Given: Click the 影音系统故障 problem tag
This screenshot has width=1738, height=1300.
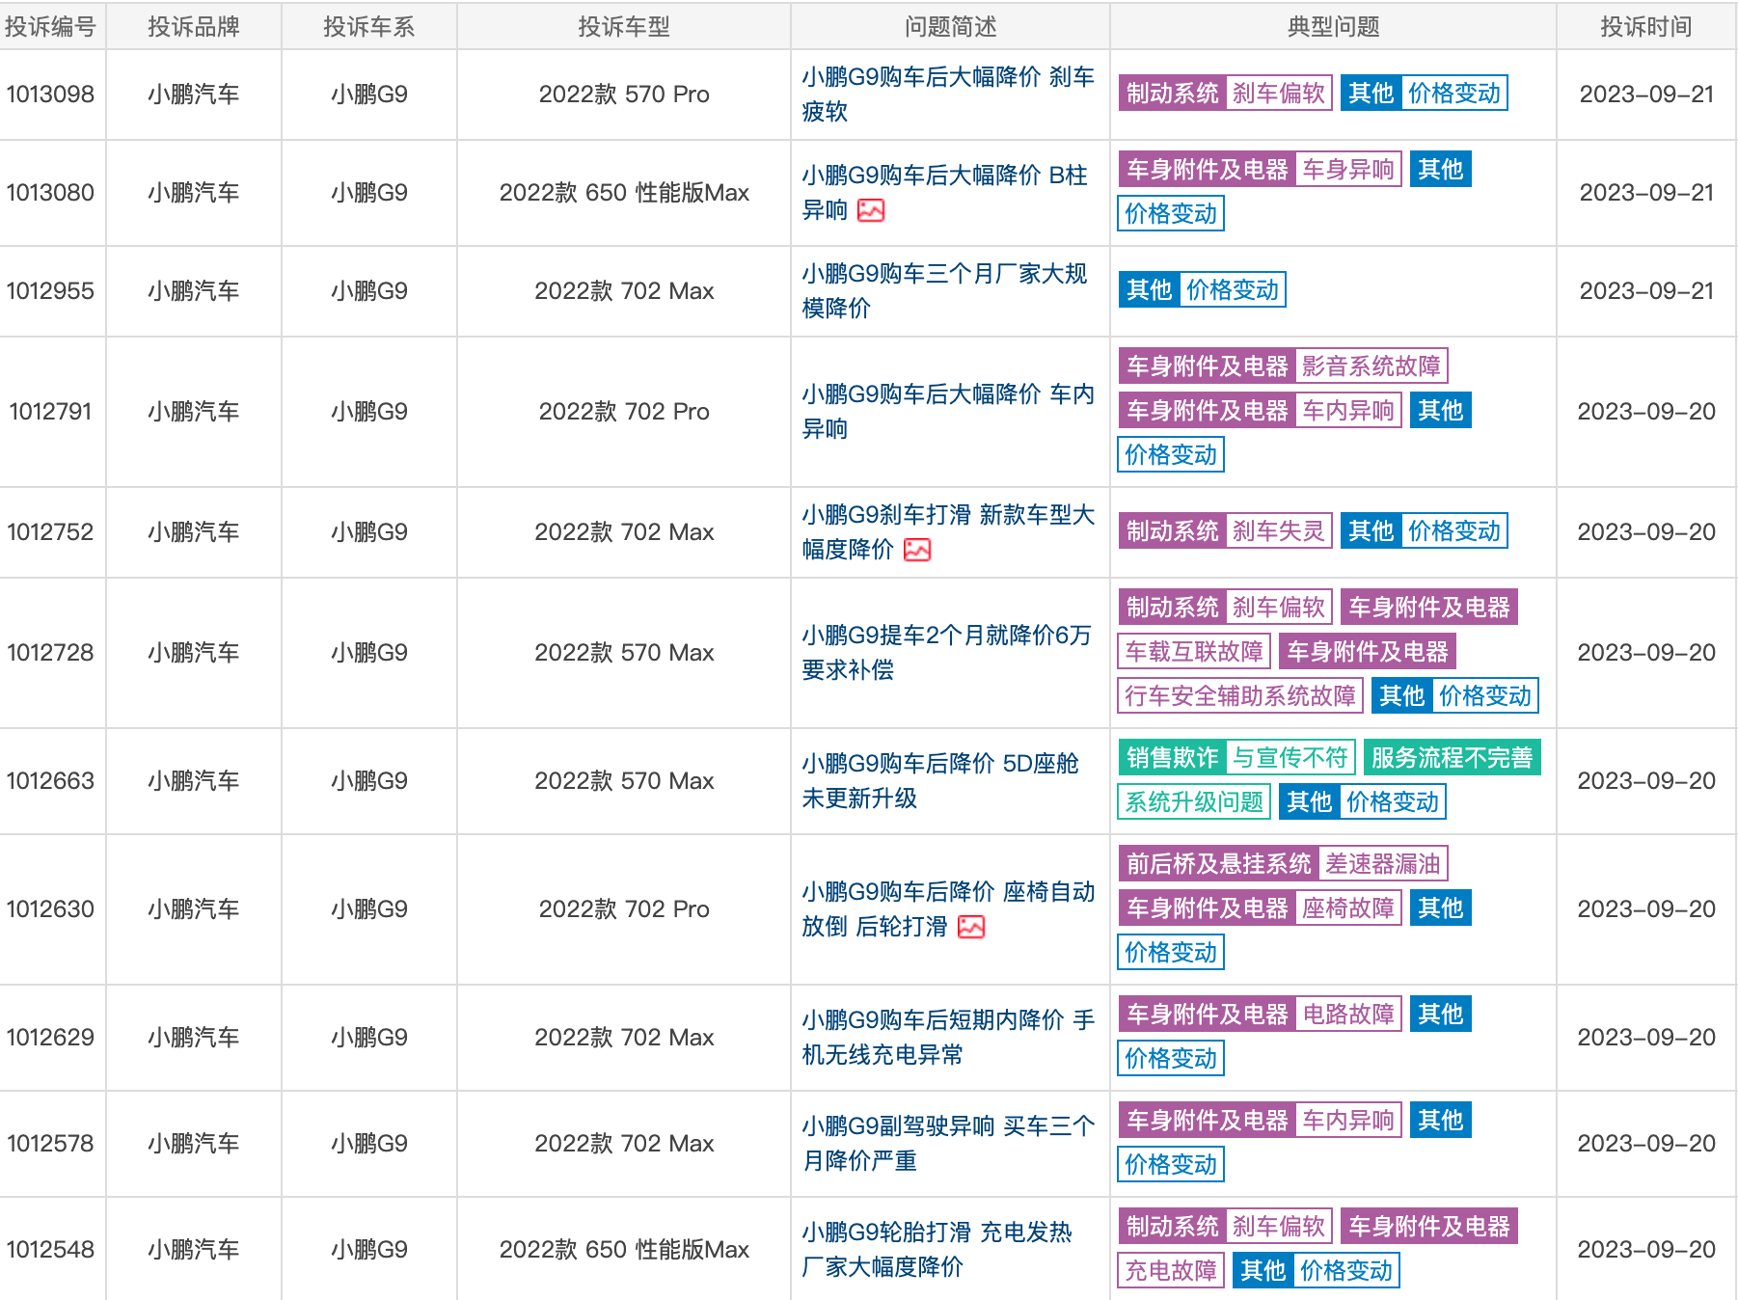Looking at the screenshot, I should pyautogui.click(x=1371, y=366).
